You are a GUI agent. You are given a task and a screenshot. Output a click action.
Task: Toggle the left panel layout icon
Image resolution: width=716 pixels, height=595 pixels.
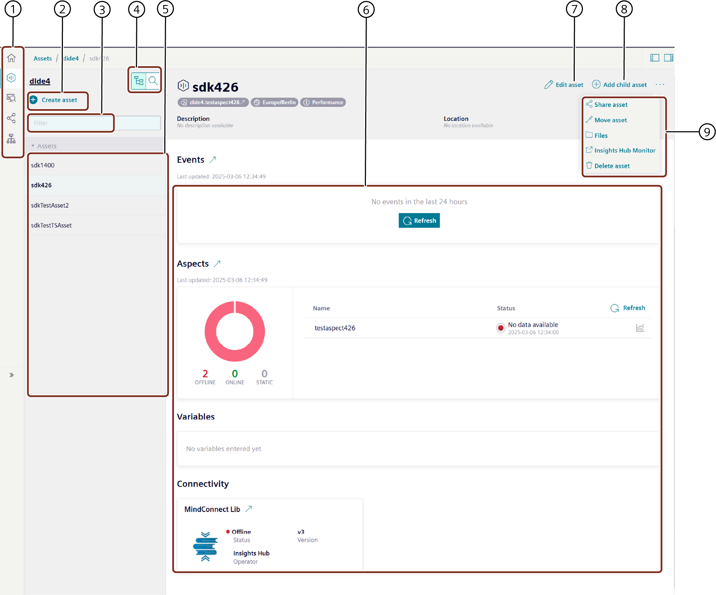click(x=655, y=58)
